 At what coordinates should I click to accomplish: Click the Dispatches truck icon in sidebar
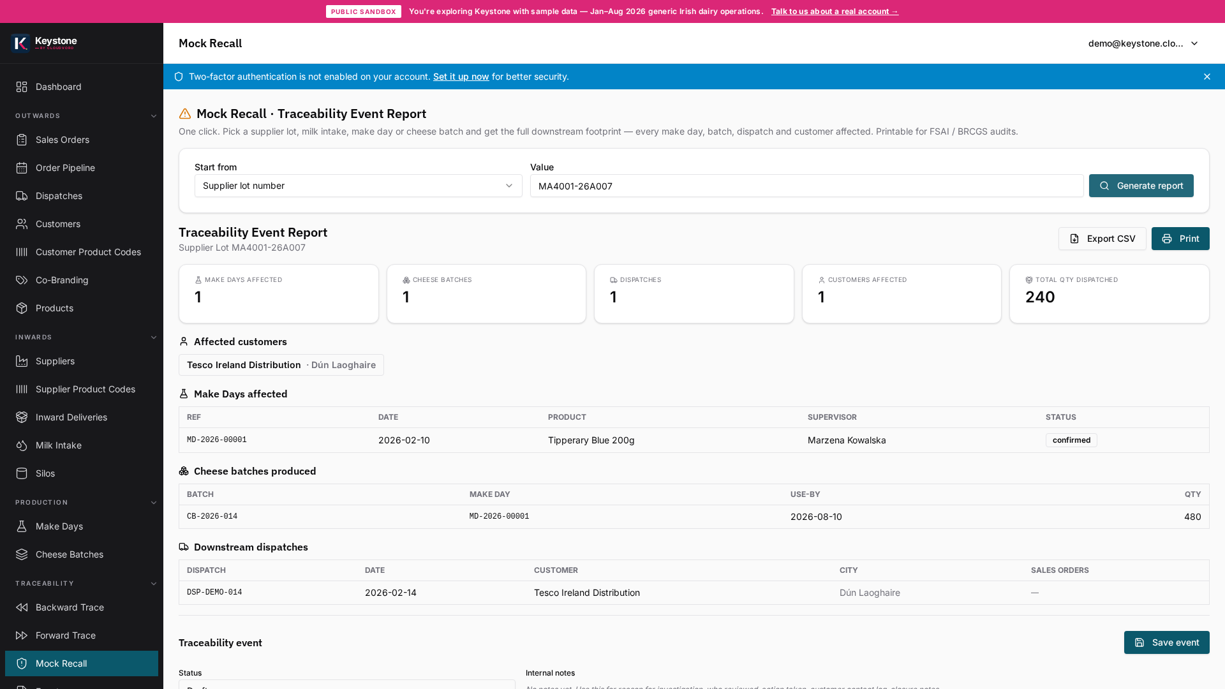[22, 196]
